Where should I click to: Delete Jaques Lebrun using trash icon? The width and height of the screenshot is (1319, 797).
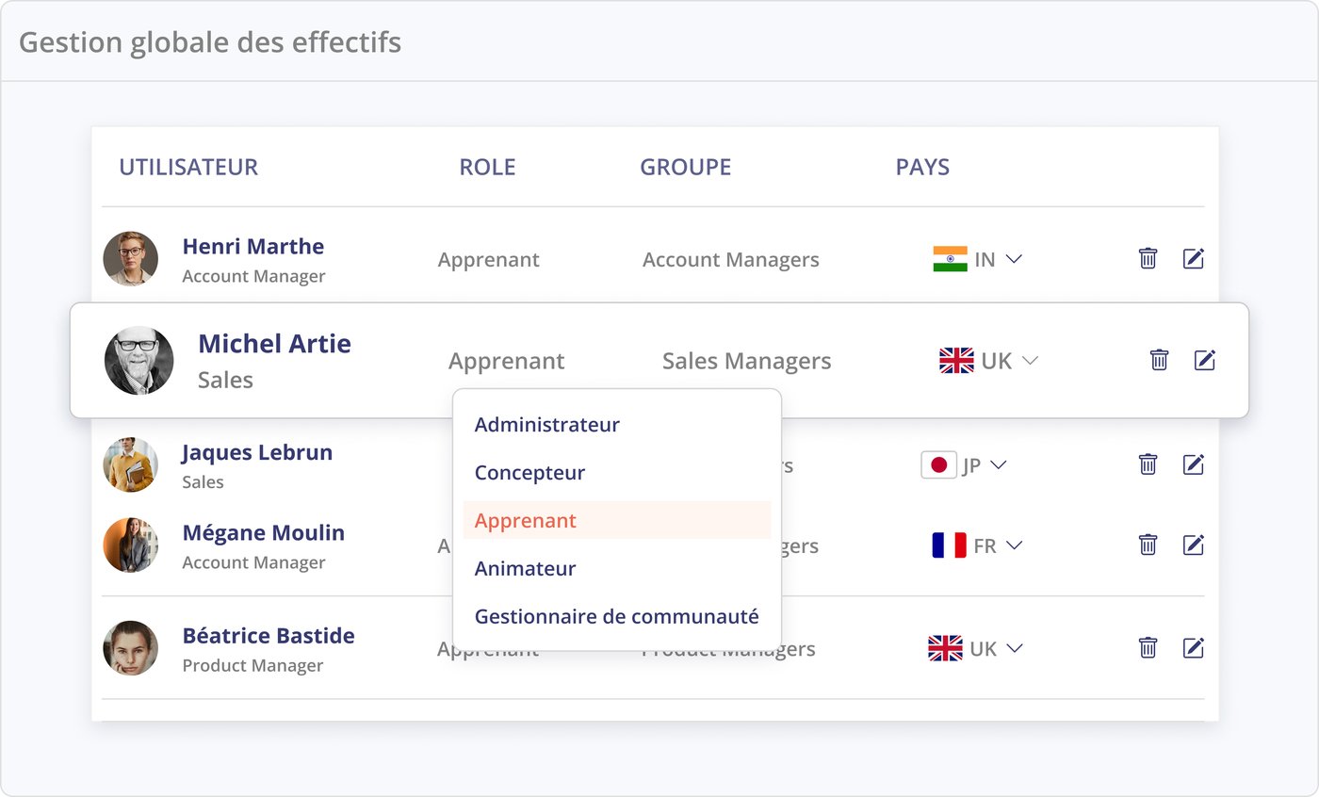coord(1148,464)
